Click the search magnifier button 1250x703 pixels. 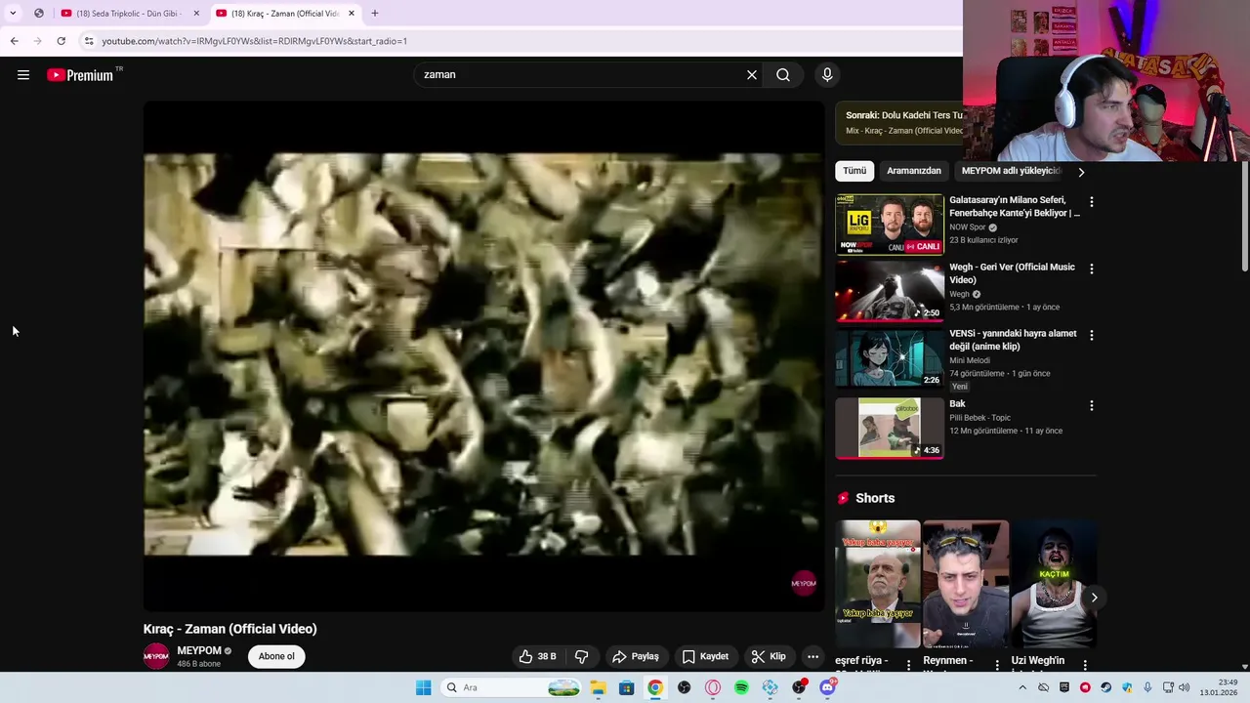[783, 75]
